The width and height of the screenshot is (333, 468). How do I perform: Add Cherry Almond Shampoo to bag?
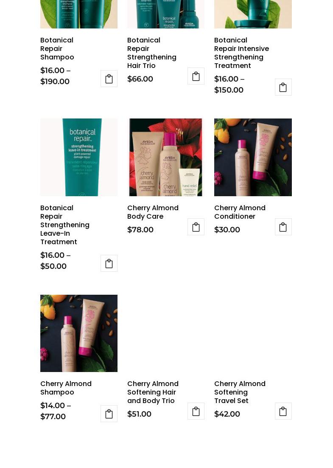109,414
